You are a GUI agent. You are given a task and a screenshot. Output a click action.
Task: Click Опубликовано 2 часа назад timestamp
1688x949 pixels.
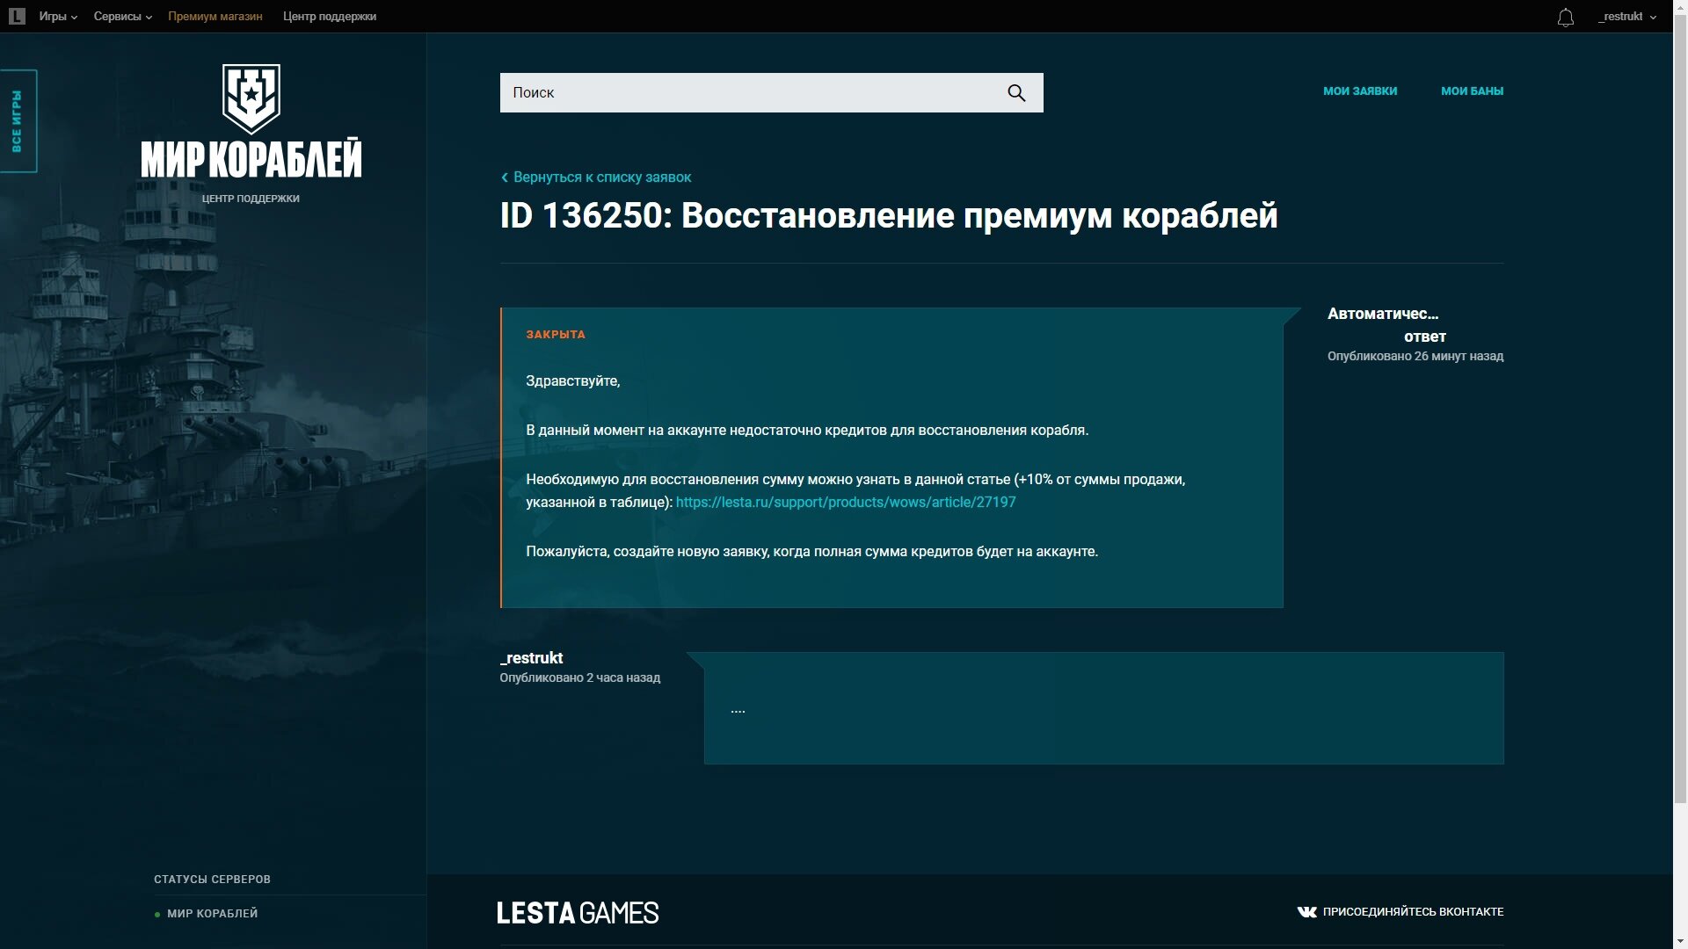[580, 677]
